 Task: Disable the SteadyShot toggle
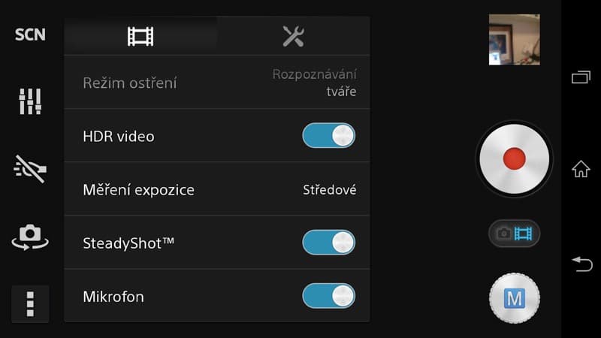(328, 243)
